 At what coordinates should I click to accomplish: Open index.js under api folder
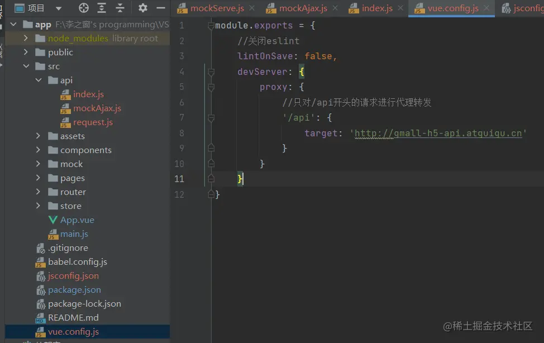88,94
